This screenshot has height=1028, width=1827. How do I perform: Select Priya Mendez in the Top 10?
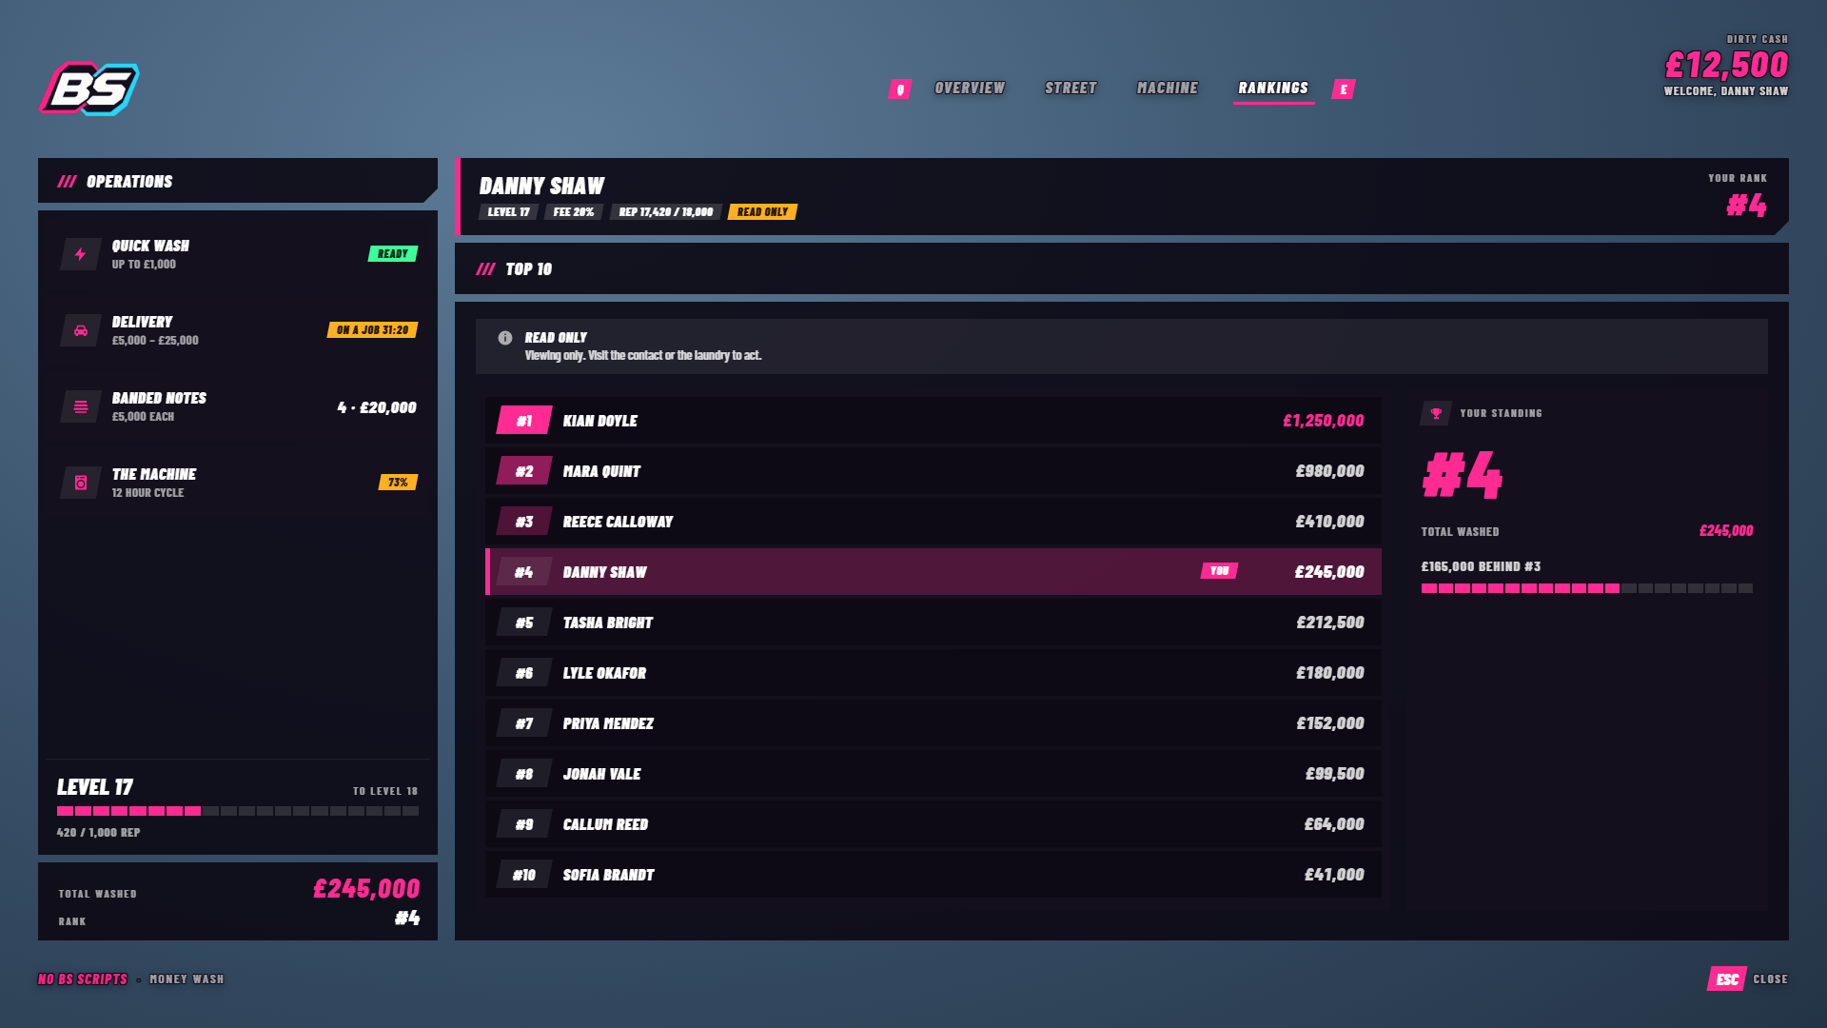[933, 723]
